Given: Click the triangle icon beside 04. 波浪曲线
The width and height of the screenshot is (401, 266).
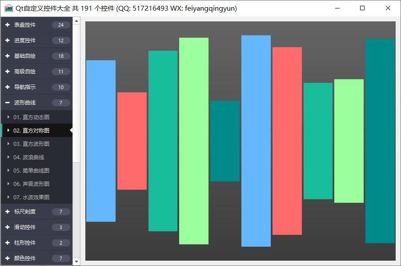Looking at the screenshot, I should (x=8, y=157).
